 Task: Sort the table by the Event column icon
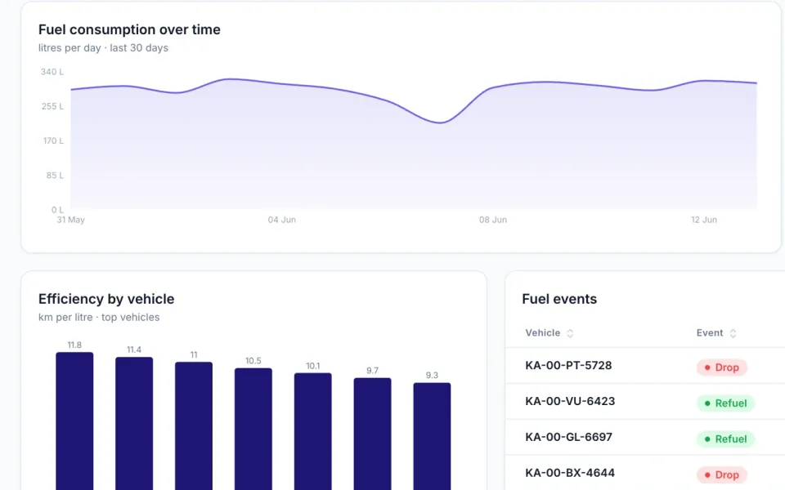(733, 333)
